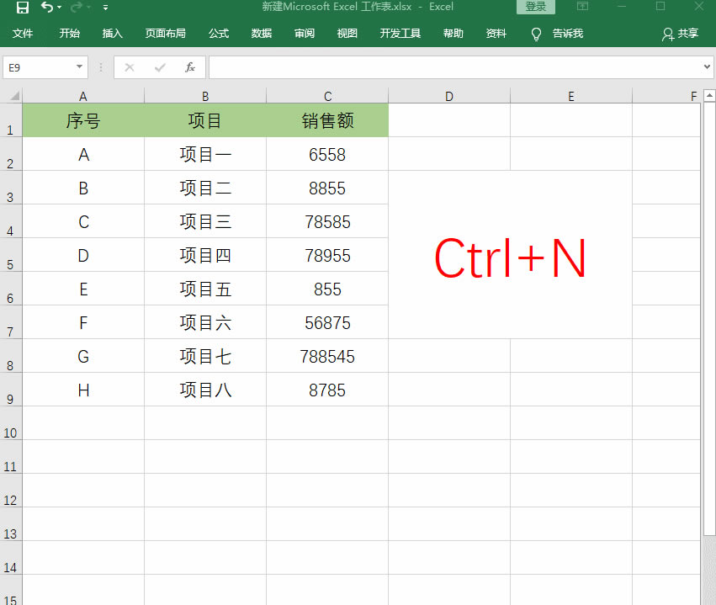The width and height of the screenshot is (716, 605).
Task: Open the 文件 menu tab
Action: [23, 34]
